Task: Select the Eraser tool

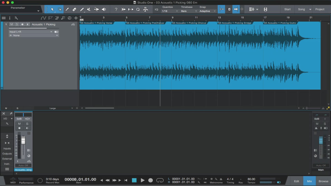Action: pos(74,9)
